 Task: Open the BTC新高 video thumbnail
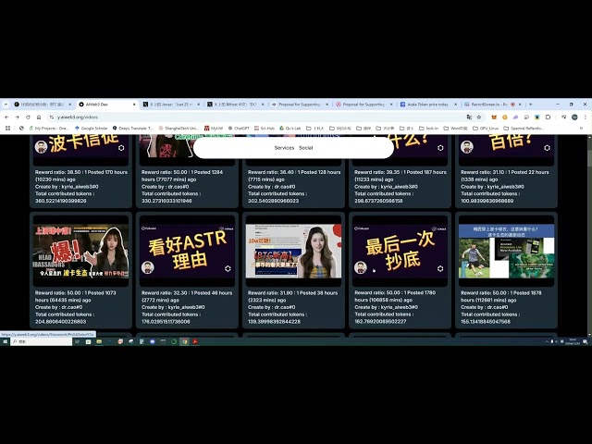pos(294,251)
